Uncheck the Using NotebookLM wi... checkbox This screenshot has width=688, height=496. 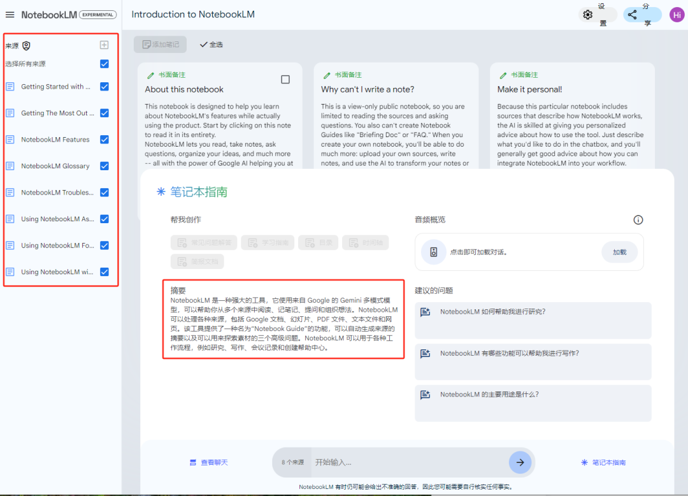click(104, 272)
